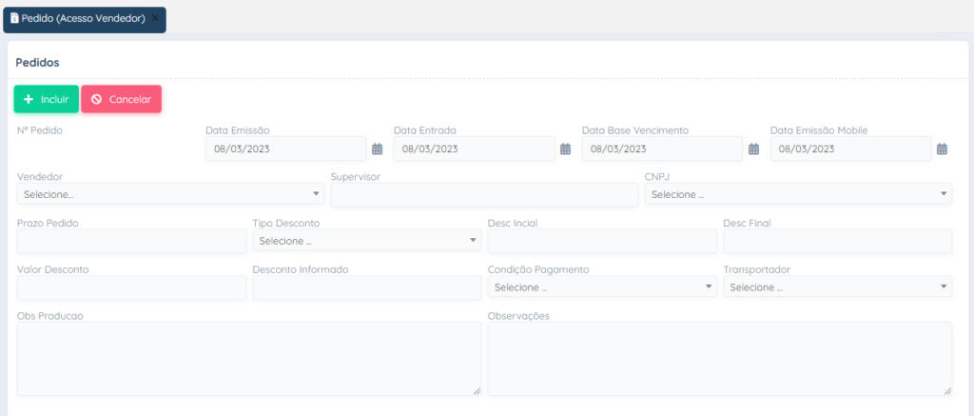This screenshot has height=416, width=974.
Task: Click the Observações text area resize handle
Action: tap(948, 391)
